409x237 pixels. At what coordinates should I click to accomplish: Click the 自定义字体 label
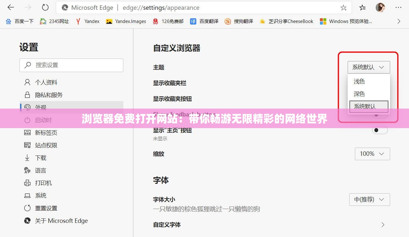(x=167, y=225)
